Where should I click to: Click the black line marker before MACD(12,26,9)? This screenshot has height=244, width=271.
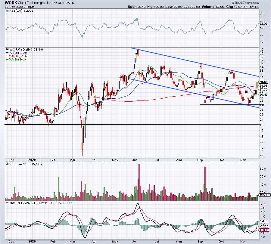click(x=7, y=203)
